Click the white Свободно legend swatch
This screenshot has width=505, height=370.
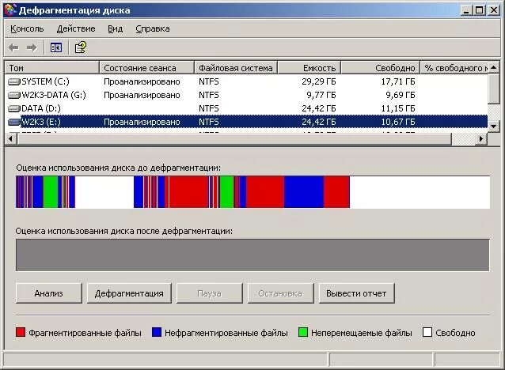click(x=427, y=332)
